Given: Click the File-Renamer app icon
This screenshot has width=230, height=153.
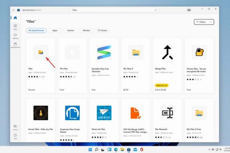Looking at the screenshot, I should tap(167, 113).
